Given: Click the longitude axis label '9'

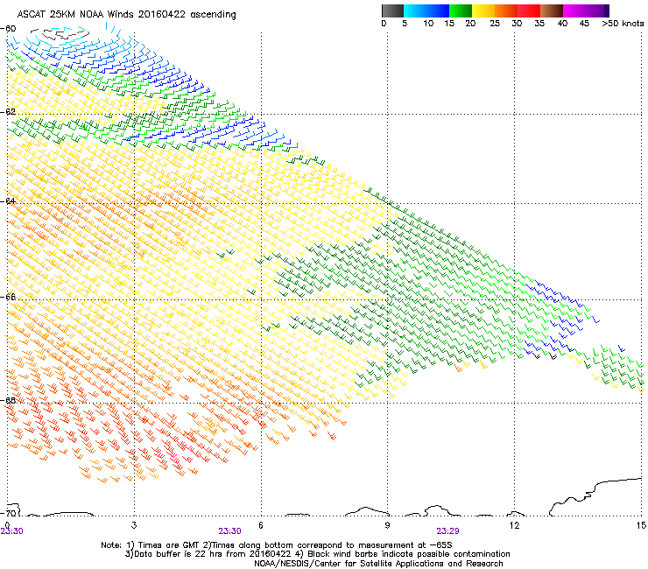Looking at the screenshot, I should (387, 525).
